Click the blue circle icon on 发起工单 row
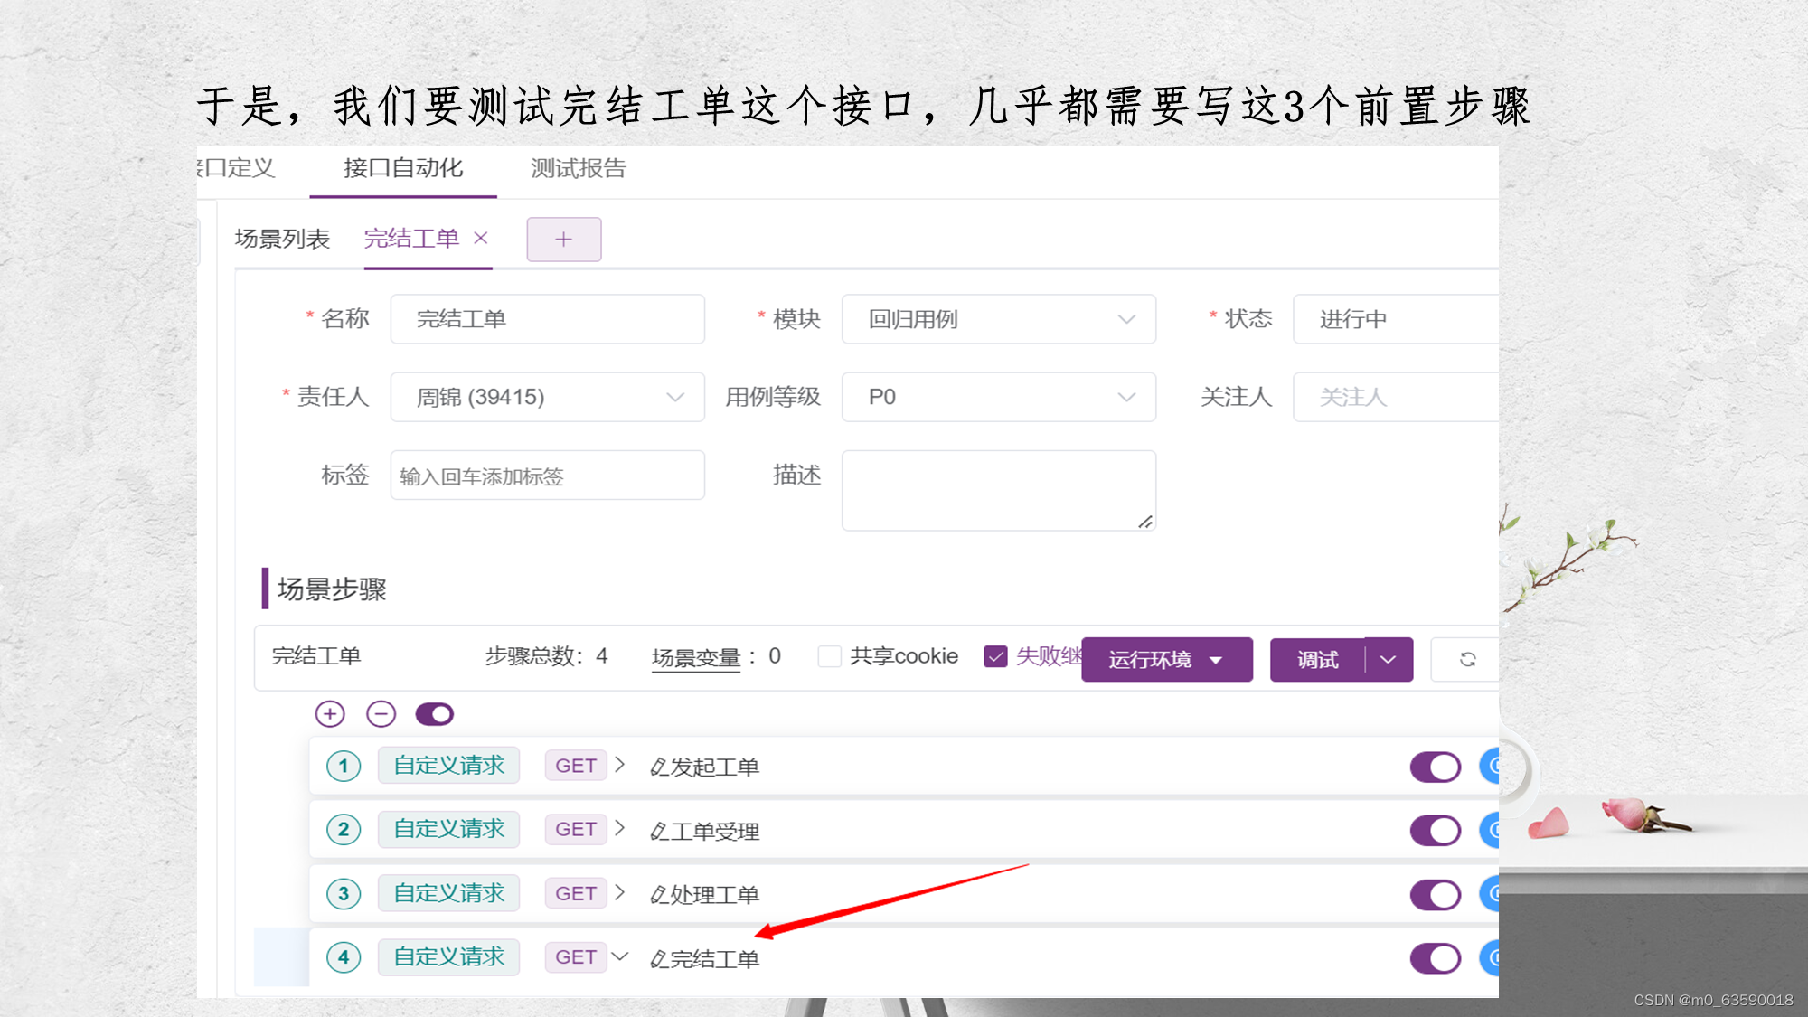The height and width of the screenshot is (1017, 1808). pos(1490,767)
